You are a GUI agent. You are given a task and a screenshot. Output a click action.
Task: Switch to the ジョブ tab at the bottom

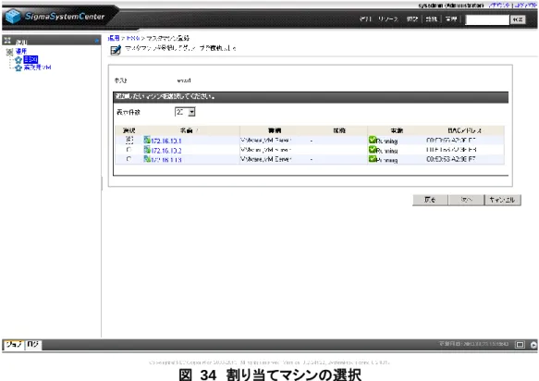[14, 344]
